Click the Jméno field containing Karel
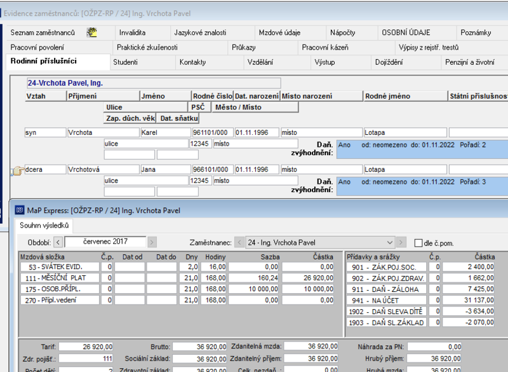 [x=166, y=132]
